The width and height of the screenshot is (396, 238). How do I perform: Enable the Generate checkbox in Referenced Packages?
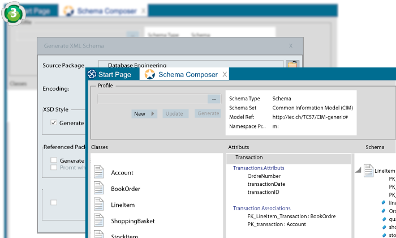click(54, 160)
